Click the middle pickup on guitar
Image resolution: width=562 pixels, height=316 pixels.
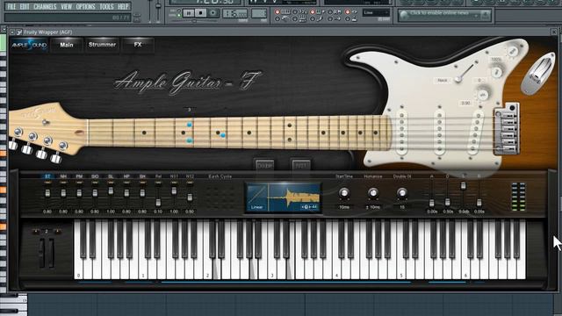pyautogui.click(x=439, y=132)
